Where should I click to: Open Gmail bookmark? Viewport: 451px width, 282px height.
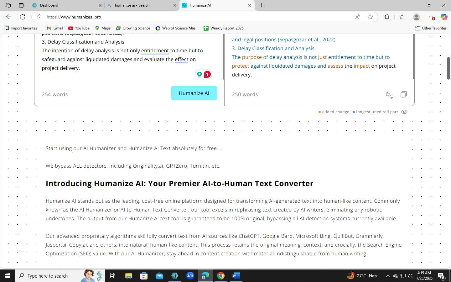[55, 28]
